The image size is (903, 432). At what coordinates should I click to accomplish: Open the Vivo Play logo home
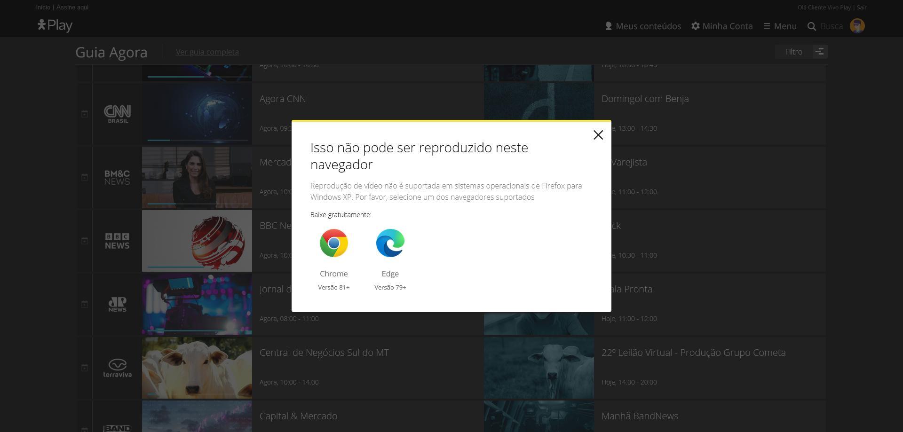coord(55,25)
